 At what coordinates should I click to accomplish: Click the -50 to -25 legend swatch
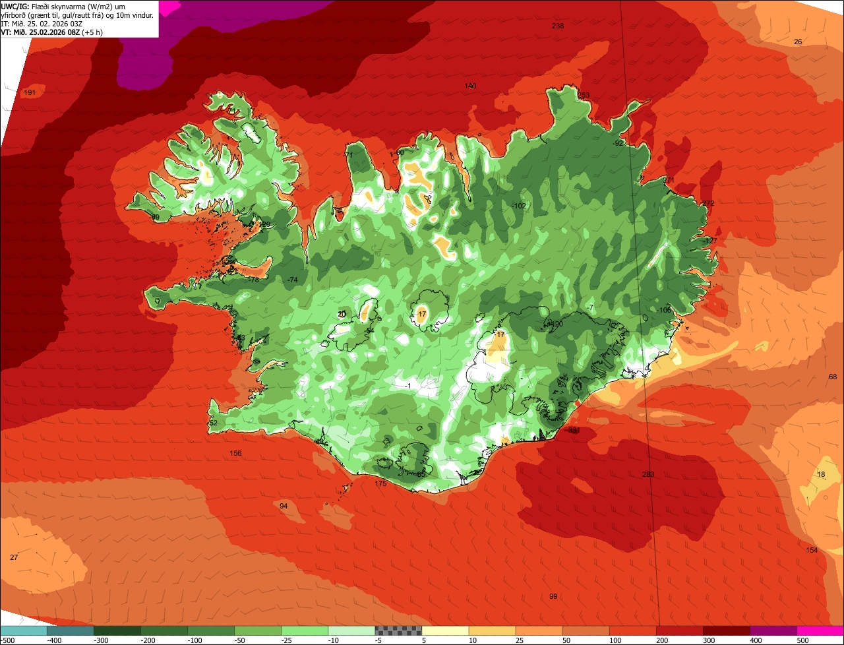pyautogui.click(x=258, y=630)
